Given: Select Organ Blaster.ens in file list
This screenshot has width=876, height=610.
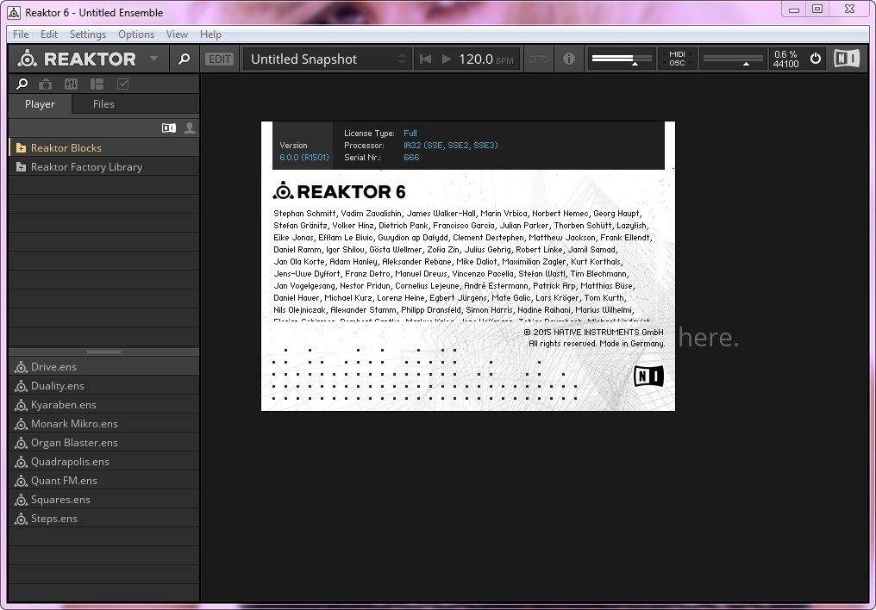Looking at the screenshot, I should pyautogui.click(x=104, y=443).
